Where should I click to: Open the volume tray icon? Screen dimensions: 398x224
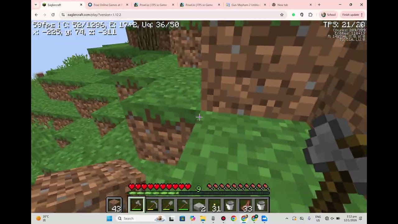point(332,218)
